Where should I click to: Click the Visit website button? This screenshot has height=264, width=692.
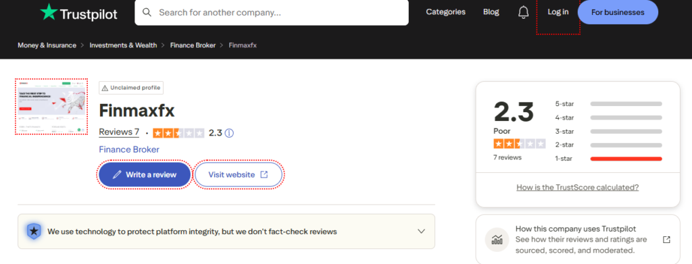coord(239,174)
